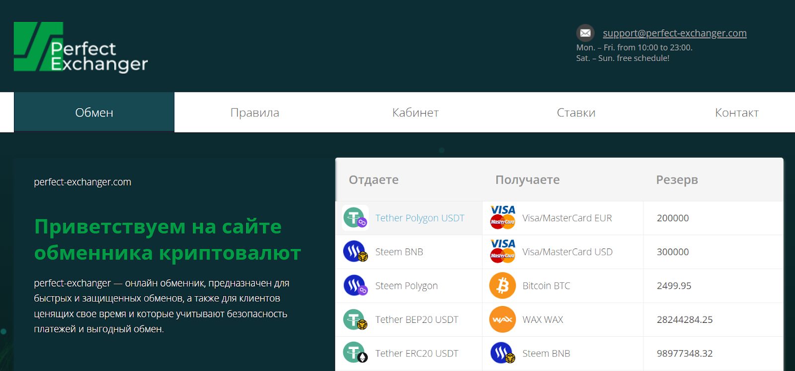Image resolution: width=795 pixels, height=371 pixels.
Task: Click the heading Приветствуем на сайте обменника криптовалют
Action: click(167, 240)
